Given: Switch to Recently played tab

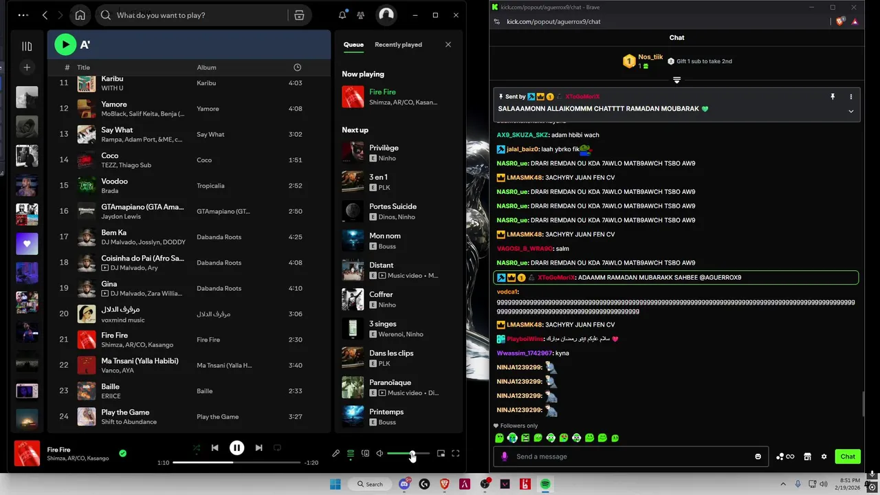Looking at the screenshot, I should 398,45.
